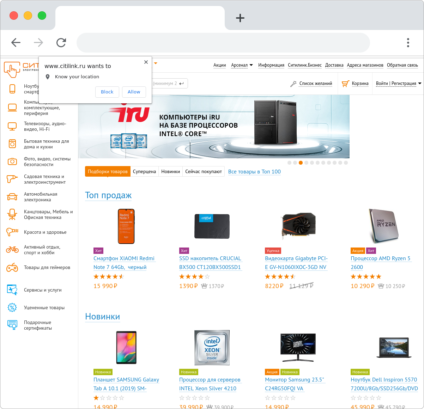424x409 pixels.
Task: Open the Топ продаж heading link
Action: tap(108, 195)
